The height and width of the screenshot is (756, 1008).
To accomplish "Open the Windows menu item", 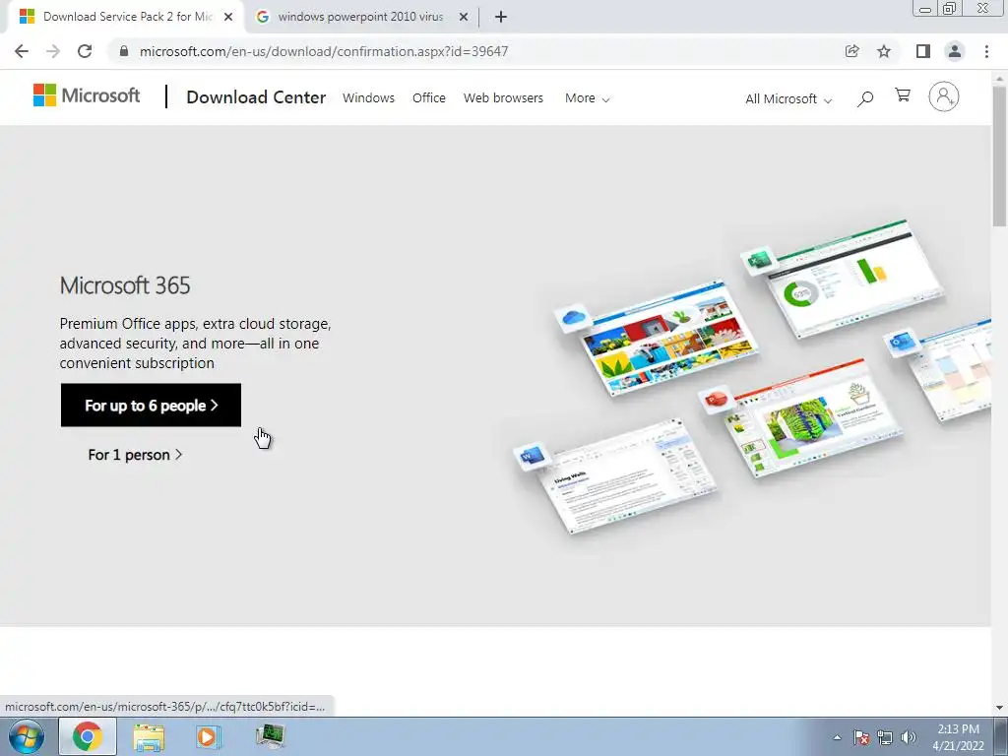I will pyautogui.click(x=368, y=97).
